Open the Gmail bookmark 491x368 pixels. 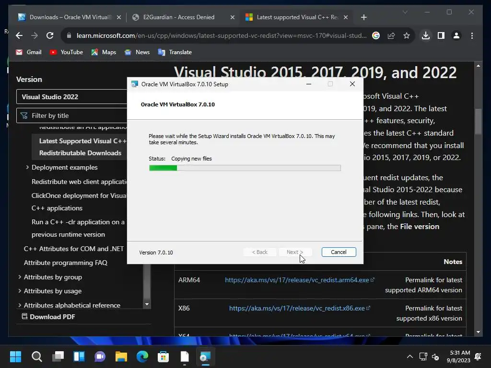pyautogui.click(x=29, y=52)
